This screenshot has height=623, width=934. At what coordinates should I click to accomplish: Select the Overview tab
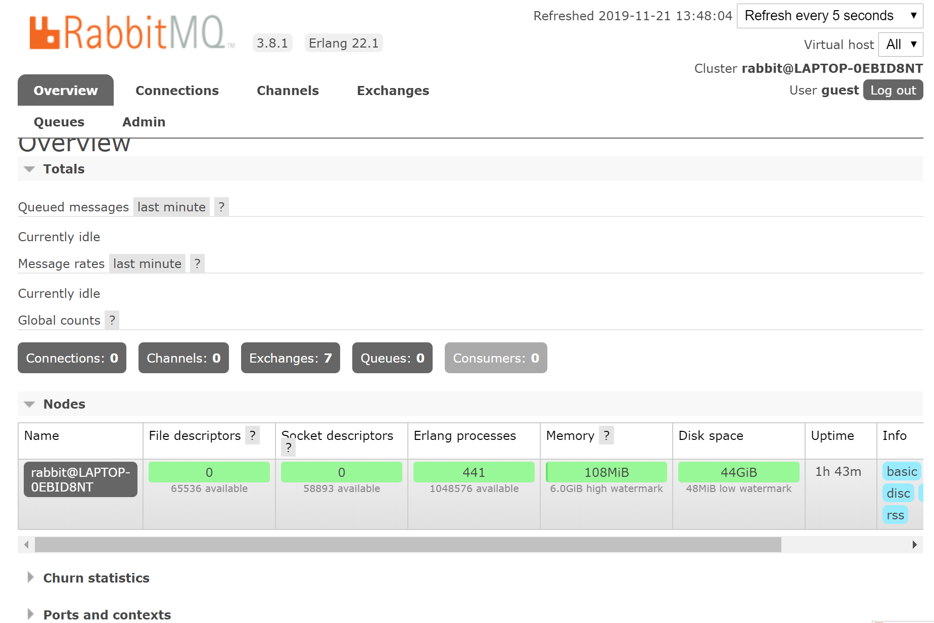(x=66, y=91)
